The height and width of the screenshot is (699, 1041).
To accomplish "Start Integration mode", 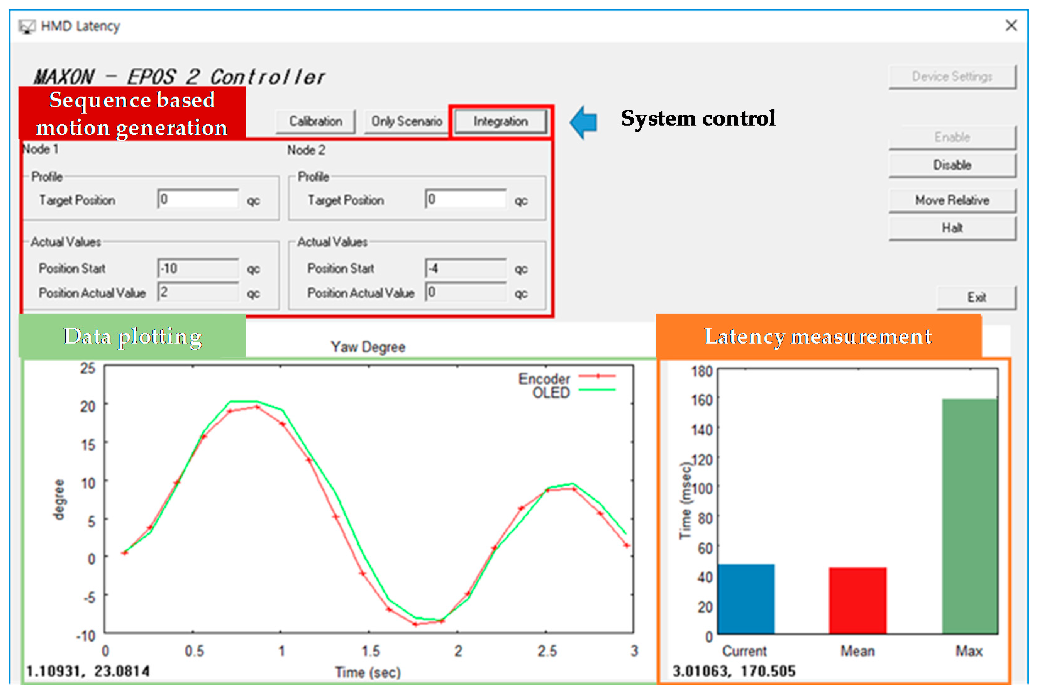I will pyautogui.click(x=501, y=121).
